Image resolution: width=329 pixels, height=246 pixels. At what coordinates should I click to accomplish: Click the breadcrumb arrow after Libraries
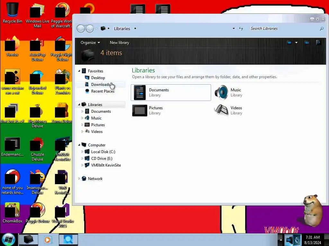(135, 29)
